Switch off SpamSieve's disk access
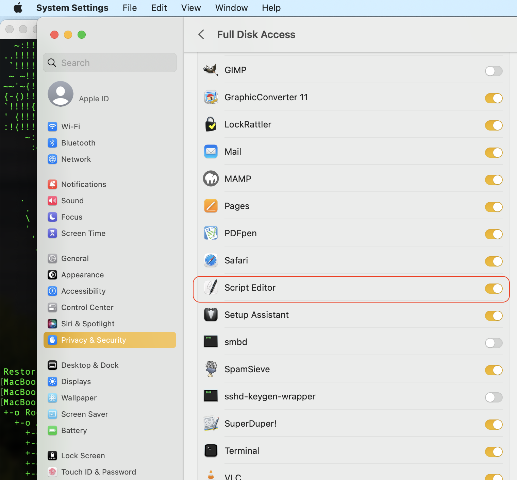517x480 pixels. tap(494, 370)
